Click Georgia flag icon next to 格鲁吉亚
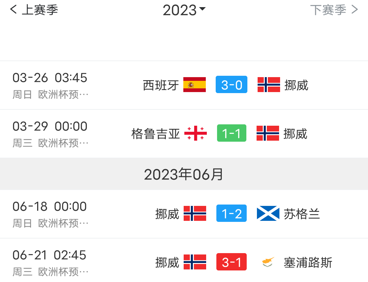 pos(196,133)
